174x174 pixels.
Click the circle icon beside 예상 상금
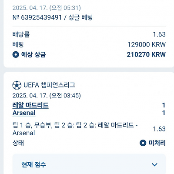[16, 55]
